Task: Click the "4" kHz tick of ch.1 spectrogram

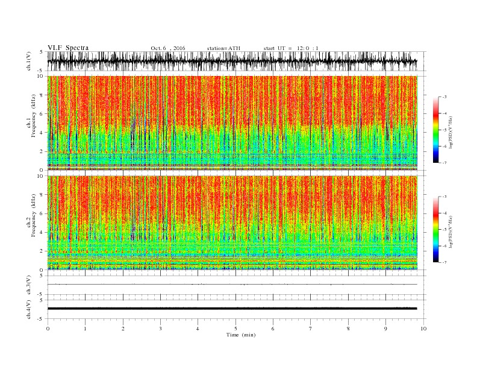Action: point(42,133)
